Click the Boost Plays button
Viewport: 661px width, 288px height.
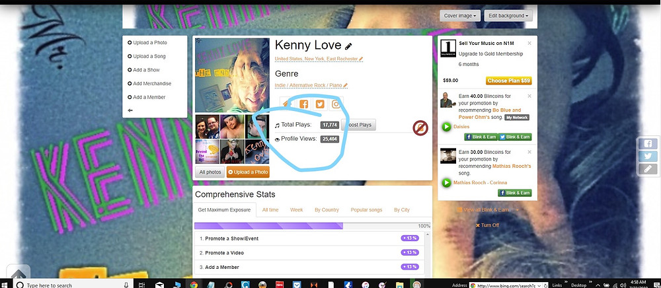coord(359,125)
